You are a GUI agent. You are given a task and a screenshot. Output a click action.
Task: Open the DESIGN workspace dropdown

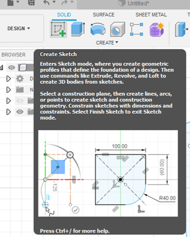tap(19, 28)
